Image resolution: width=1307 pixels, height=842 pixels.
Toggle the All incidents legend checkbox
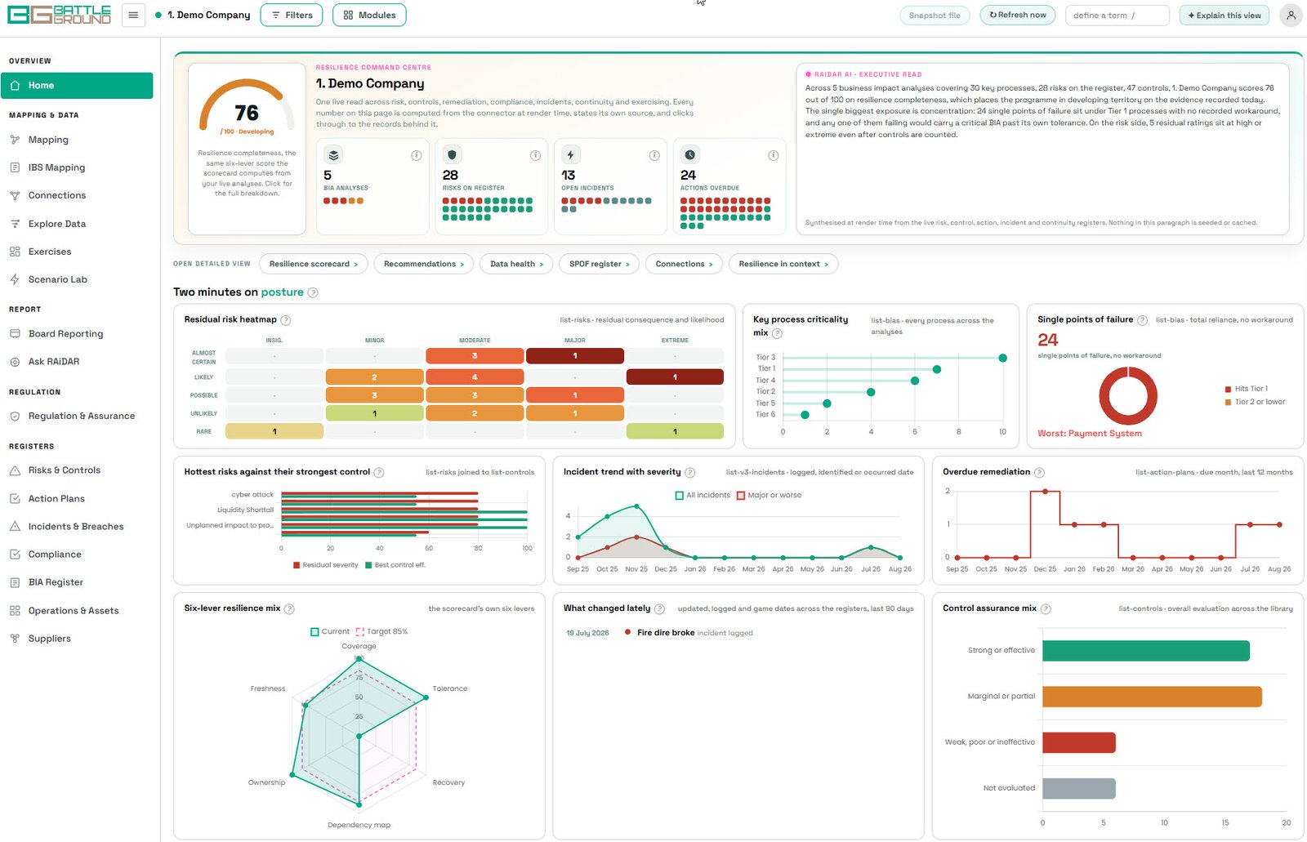679,495
